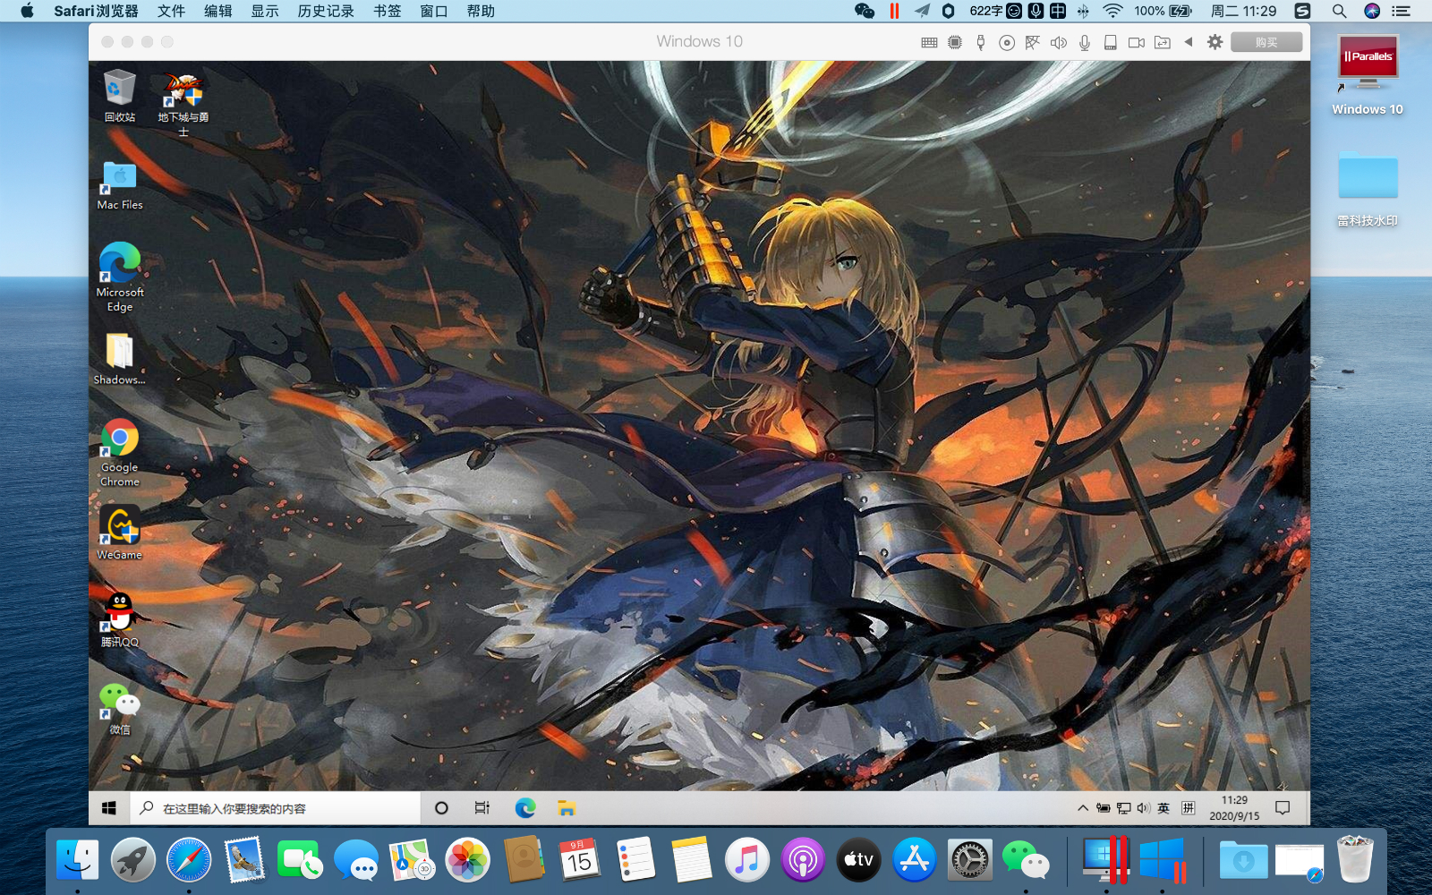Open the network icon in Parallels toolbar
This screenshot has height=895, width=1432.
coord(1032,42)
